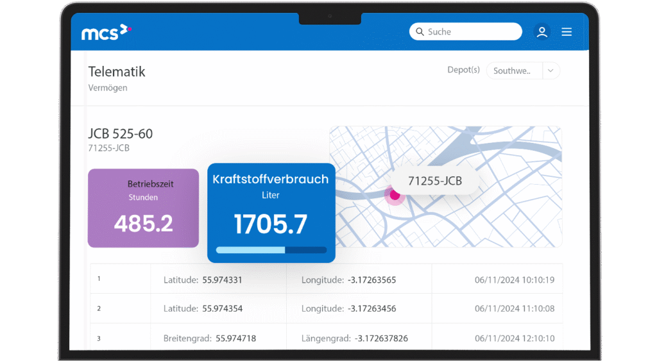This screenshot has width=657, height=361.
Task: Expand the Depot(s) dropdown chevron
Action: click(550, 71)
